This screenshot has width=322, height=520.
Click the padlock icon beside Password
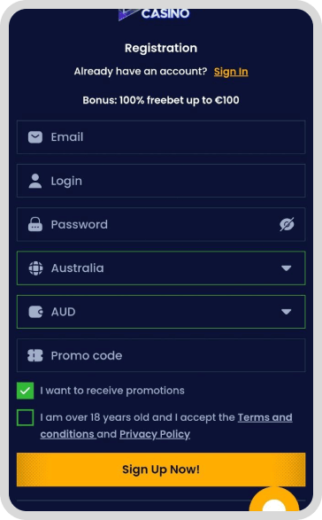pyautogui.click(x=35, y=224)
